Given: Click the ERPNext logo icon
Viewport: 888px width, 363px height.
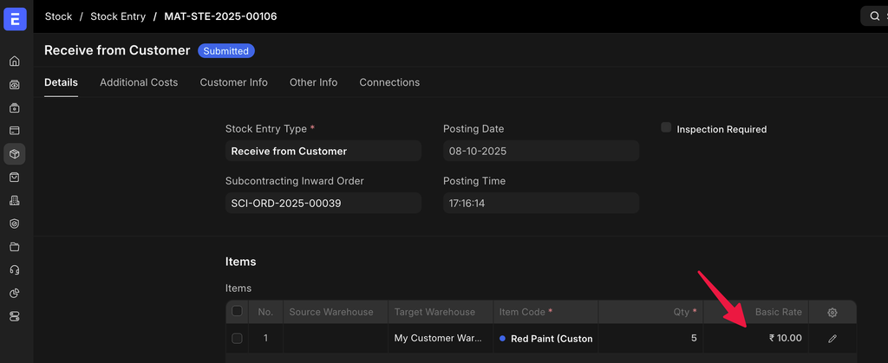Looking at the screenshot, I should pos(16,16).
